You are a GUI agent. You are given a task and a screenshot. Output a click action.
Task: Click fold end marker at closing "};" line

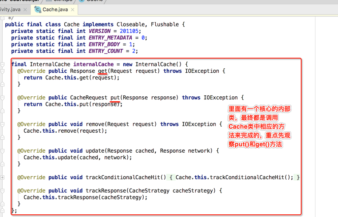(x=2, y=210)
